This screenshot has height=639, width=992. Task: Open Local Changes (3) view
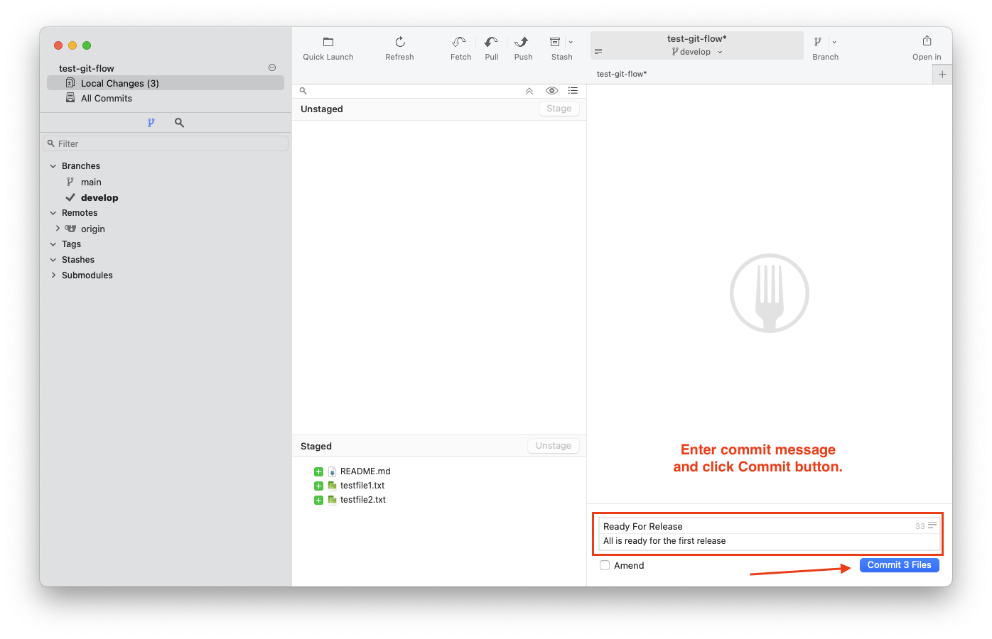119,83
